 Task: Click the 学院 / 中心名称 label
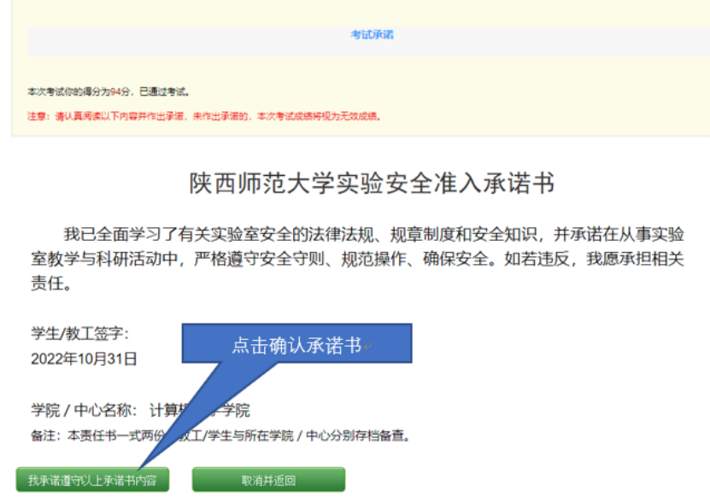click(x=84, y=411)
